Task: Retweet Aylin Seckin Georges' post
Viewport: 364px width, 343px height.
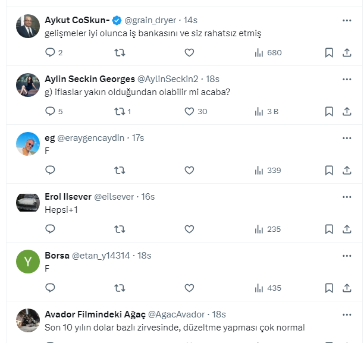Action: (120, 111)
